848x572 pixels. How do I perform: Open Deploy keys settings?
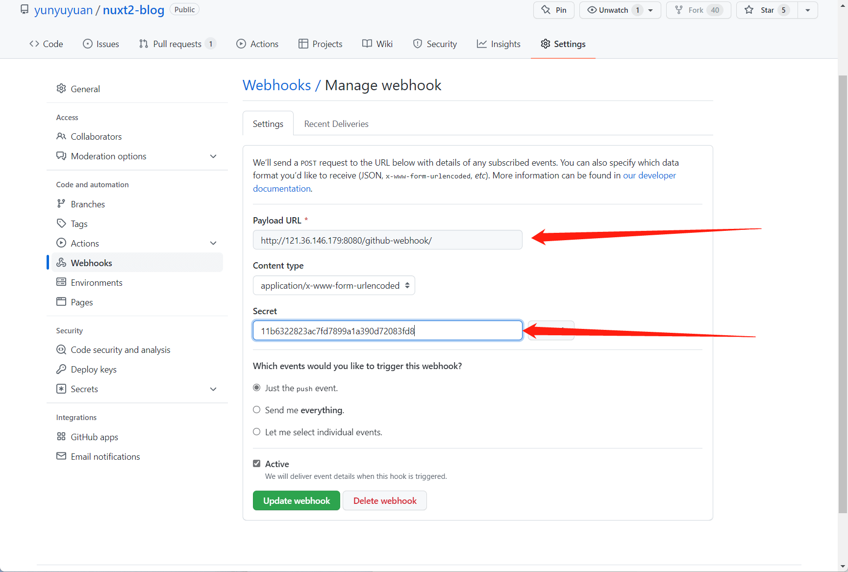click(x=94, y=369)
